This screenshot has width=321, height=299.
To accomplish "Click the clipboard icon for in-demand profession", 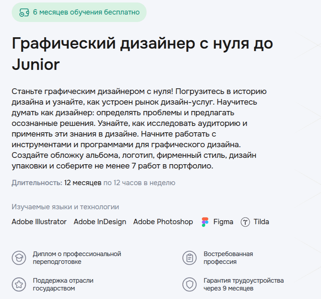I will (x=189, y=258).
